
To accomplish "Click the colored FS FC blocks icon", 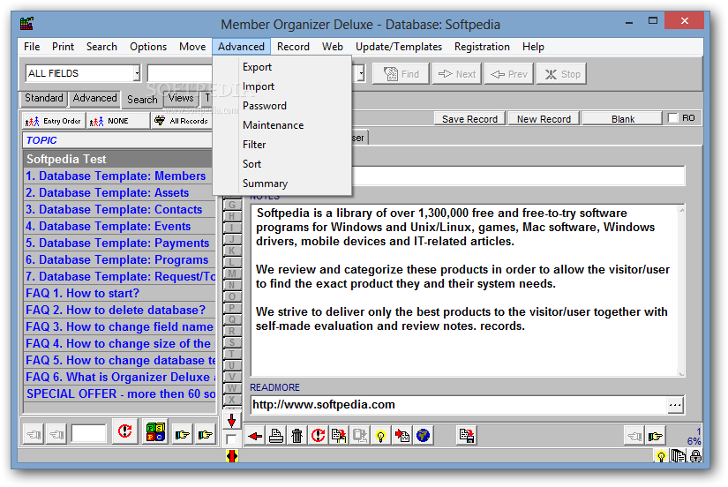I will (155, 432).
